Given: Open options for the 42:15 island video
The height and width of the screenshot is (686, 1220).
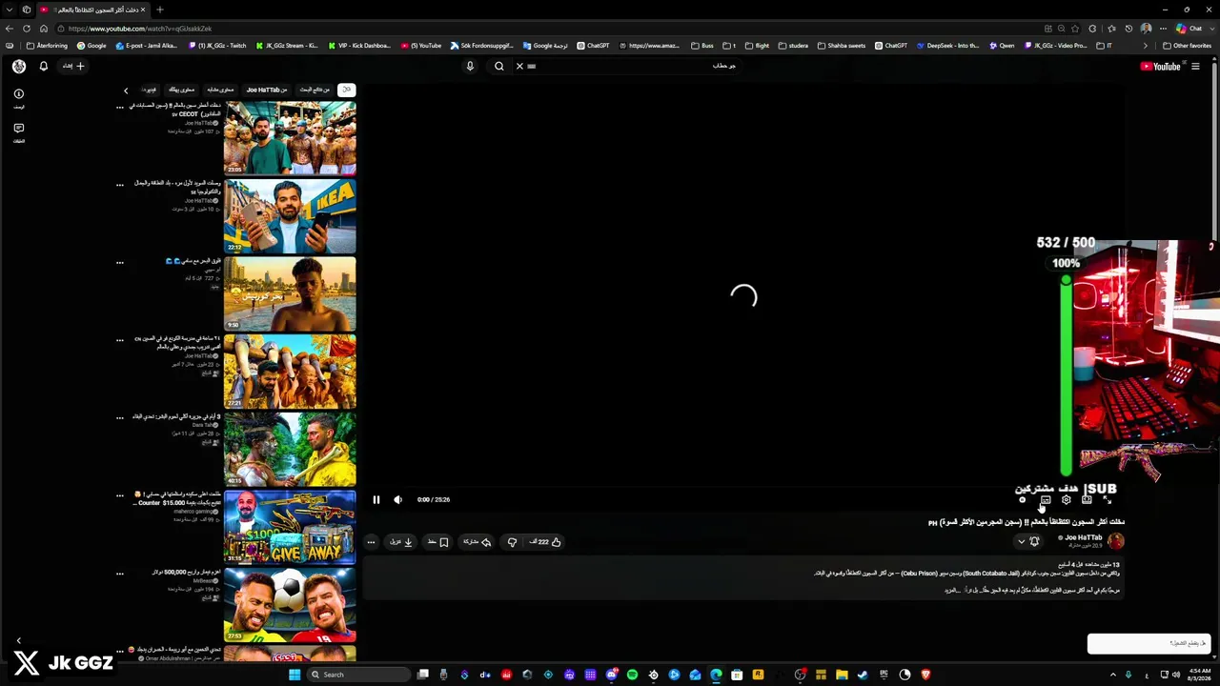Looking at the screenshot, I should 120,418.
